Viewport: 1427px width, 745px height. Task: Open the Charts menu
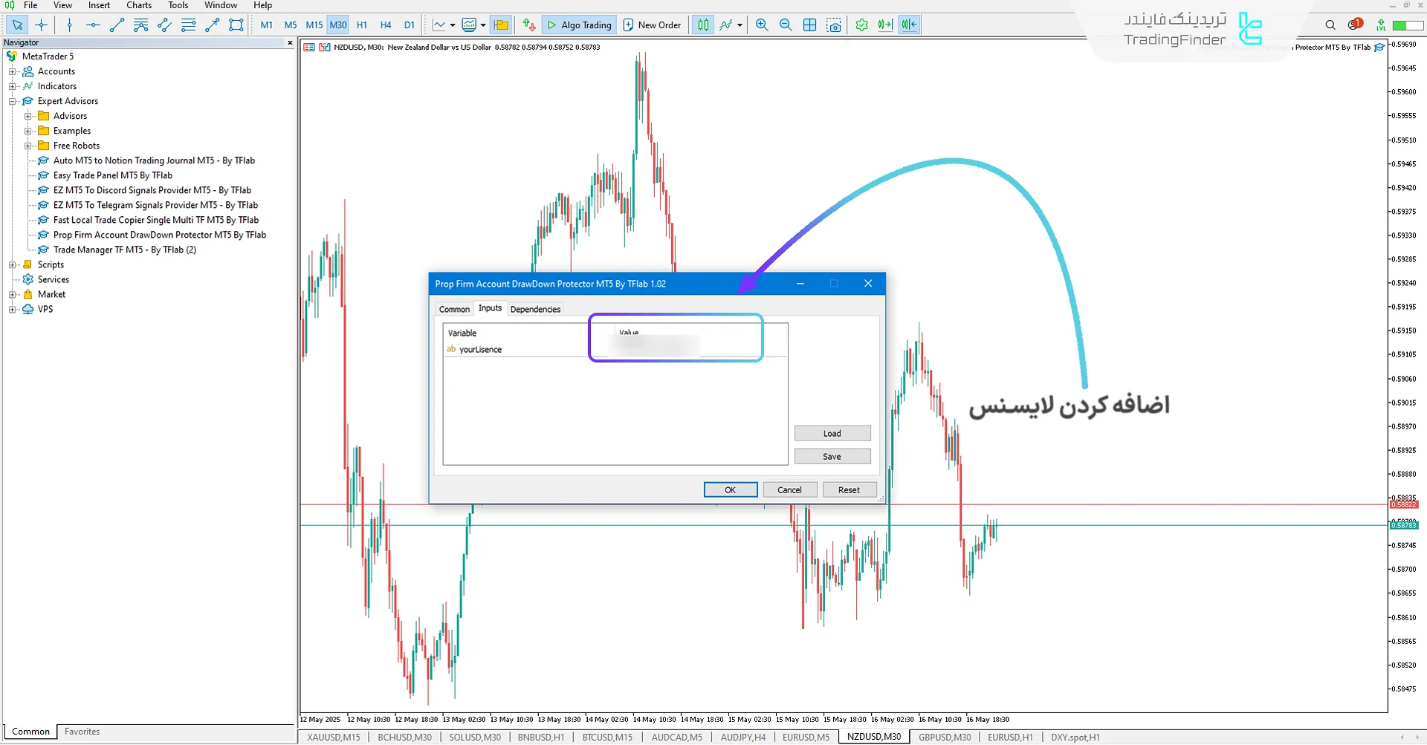tap(139, 5)
